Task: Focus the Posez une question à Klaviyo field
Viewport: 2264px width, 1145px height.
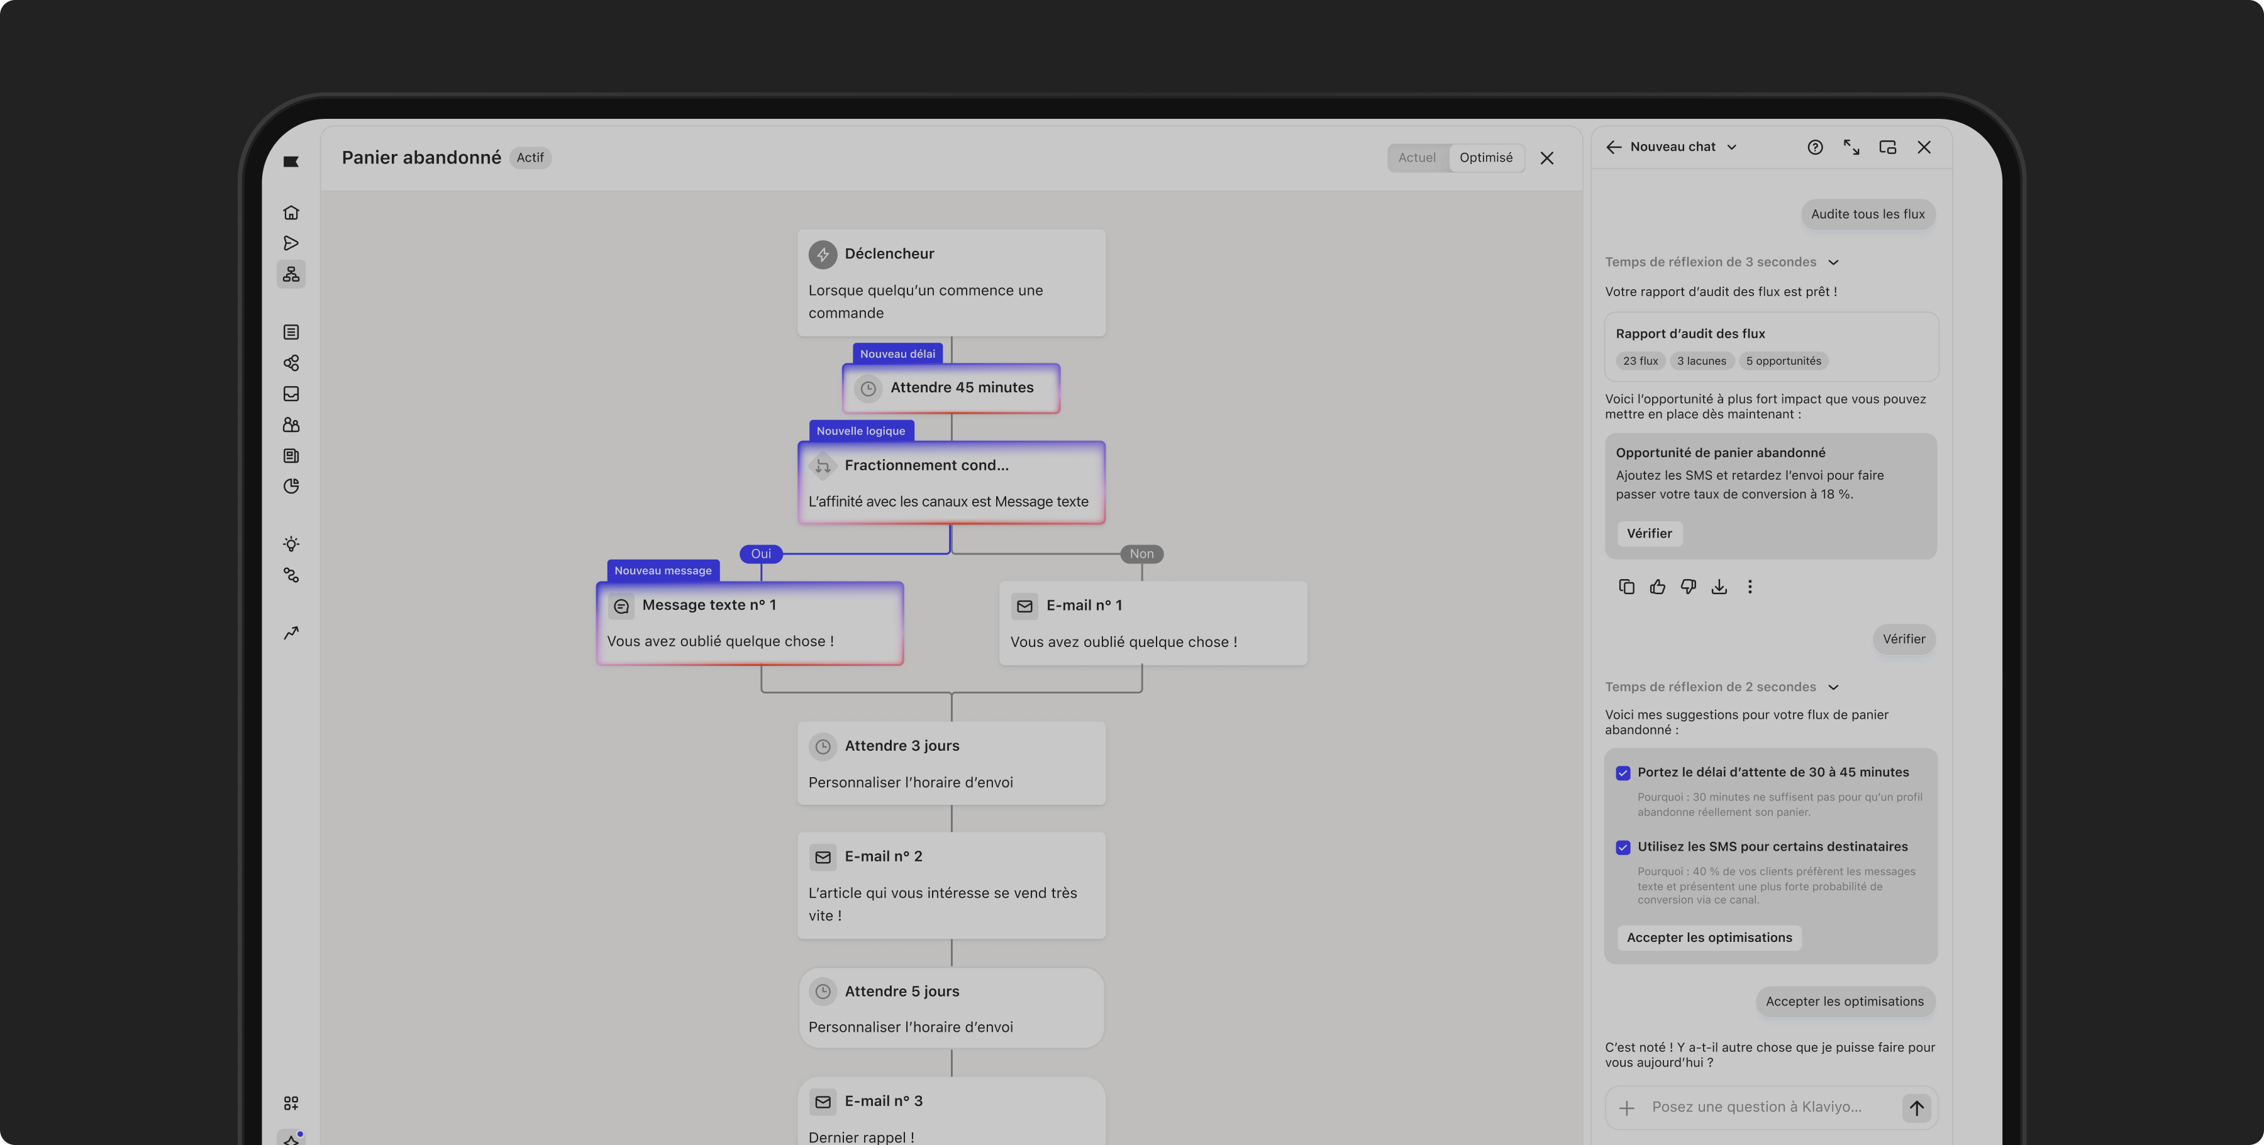Action: (1757, 1107)
